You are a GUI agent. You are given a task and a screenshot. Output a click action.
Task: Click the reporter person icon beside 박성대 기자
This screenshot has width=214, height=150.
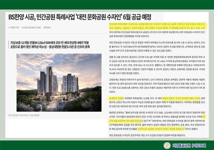pyautogui.click(x=9, y=27)
